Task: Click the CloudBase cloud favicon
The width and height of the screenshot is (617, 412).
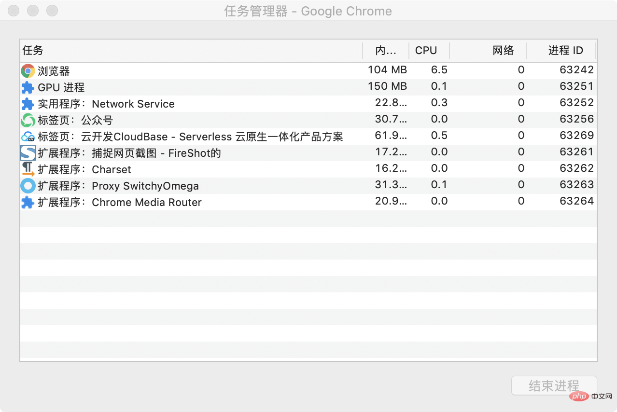Action: pyautogui.click(x=28, y=137)
